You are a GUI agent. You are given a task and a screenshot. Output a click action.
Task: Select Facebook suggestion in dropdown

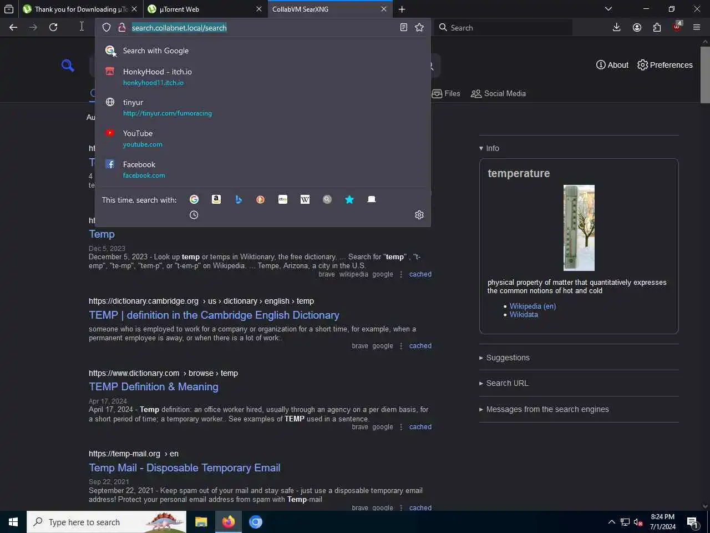[x=263, y=169]
